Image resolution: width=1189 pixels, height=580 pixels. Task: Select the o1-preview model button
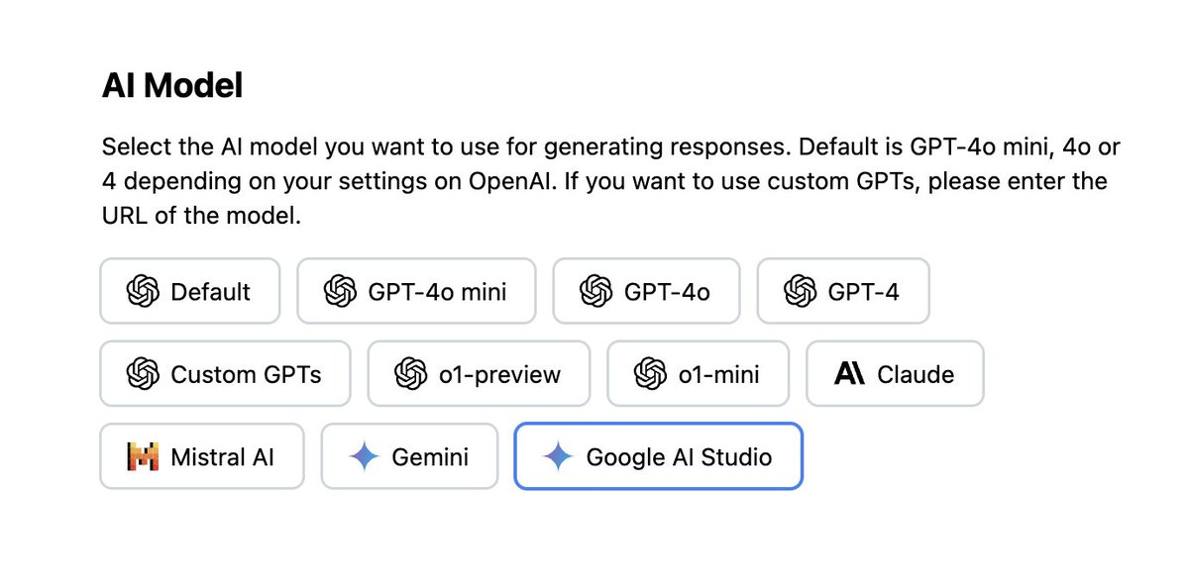[479, 374]
